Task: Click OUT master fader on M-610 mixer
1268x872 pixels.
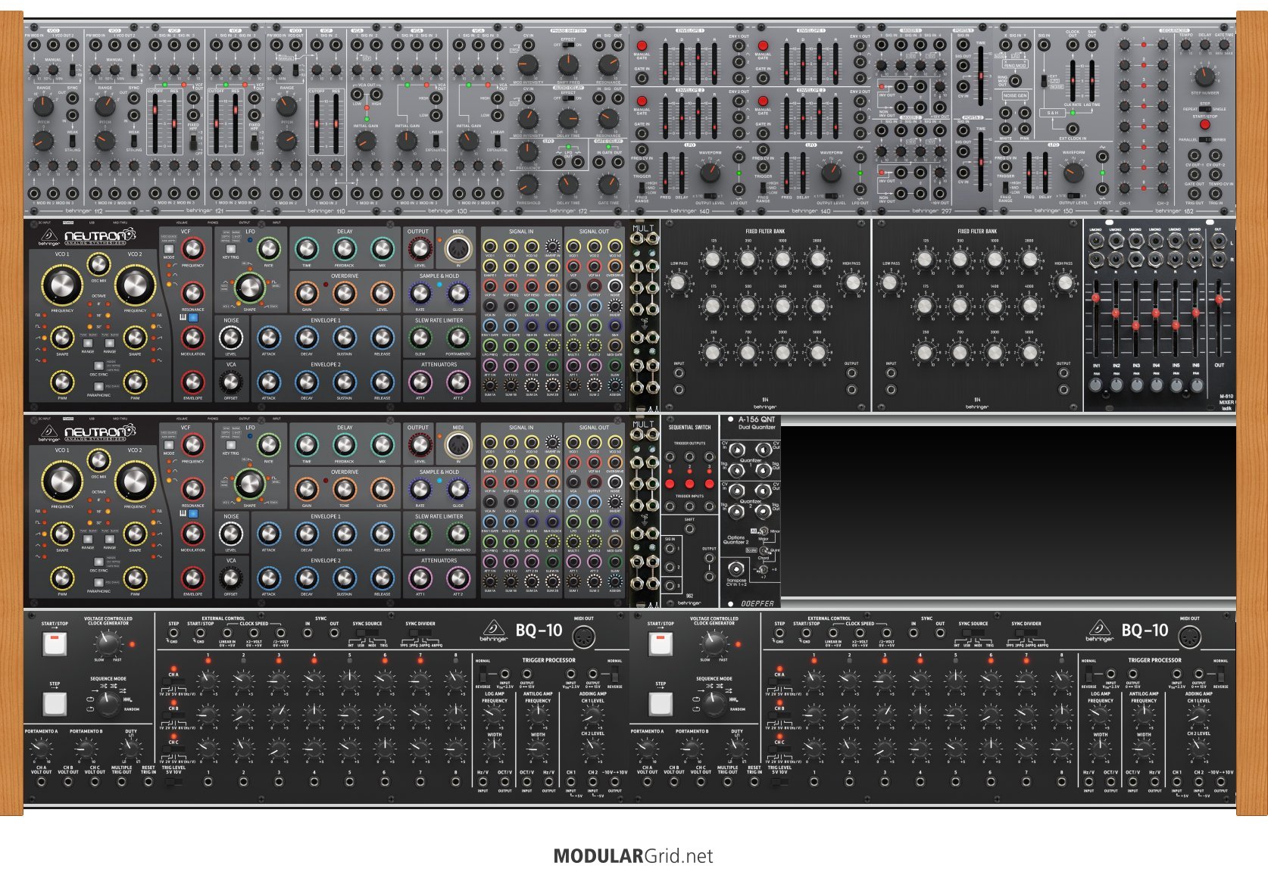Action: [1218, 300]
